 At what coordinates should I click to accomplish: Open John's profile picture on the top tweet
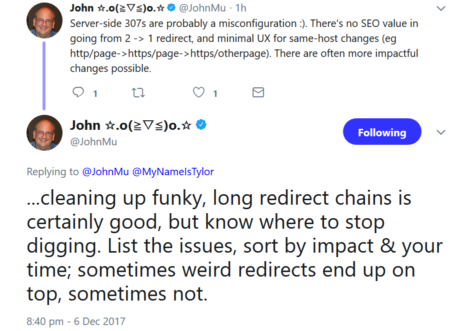tap(44, 20)
